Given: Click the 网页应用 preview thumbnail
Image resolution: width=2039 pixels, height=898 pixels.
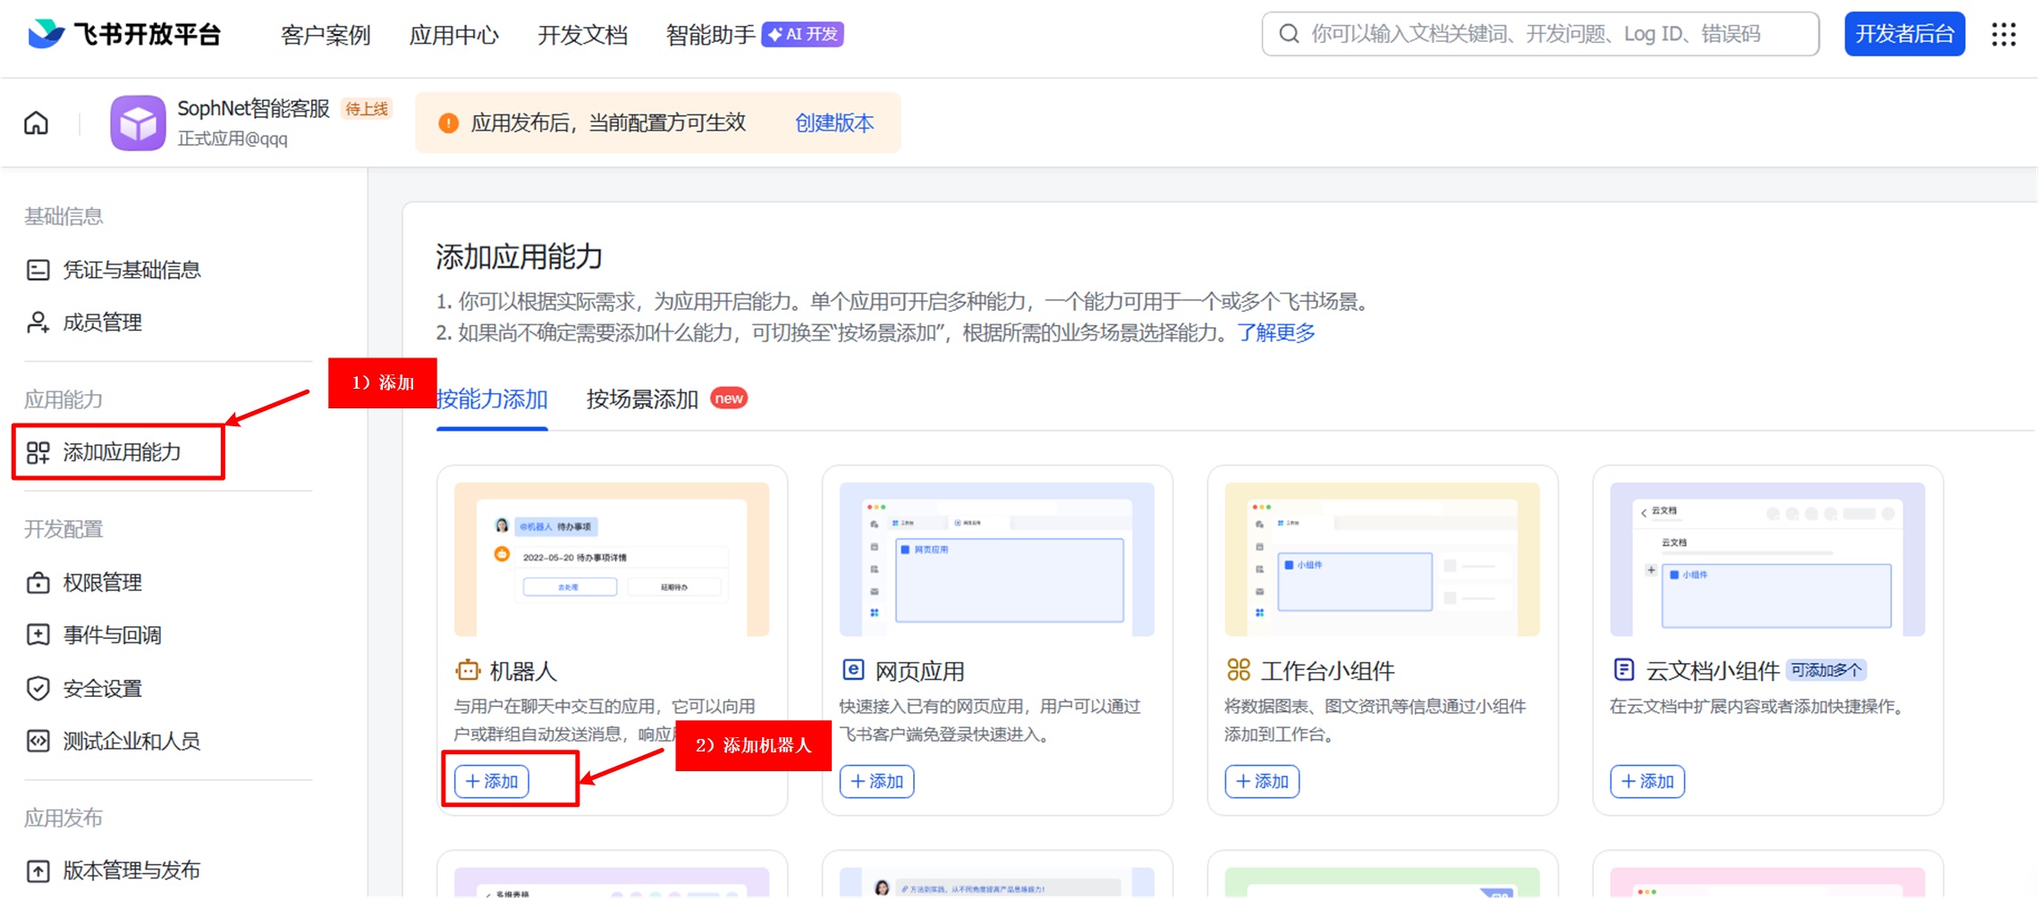Looking at the screenshot, I should [996, 559].
